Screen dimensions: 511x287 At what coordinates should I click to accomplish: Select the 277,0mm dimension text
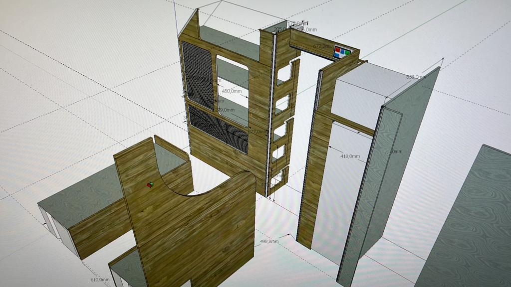[256, 132]
